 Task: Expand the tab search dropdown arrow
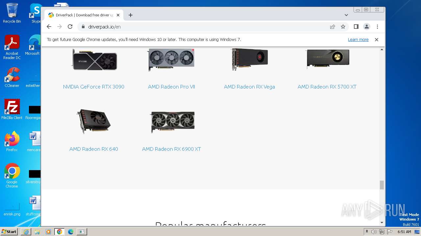(346, 15)
